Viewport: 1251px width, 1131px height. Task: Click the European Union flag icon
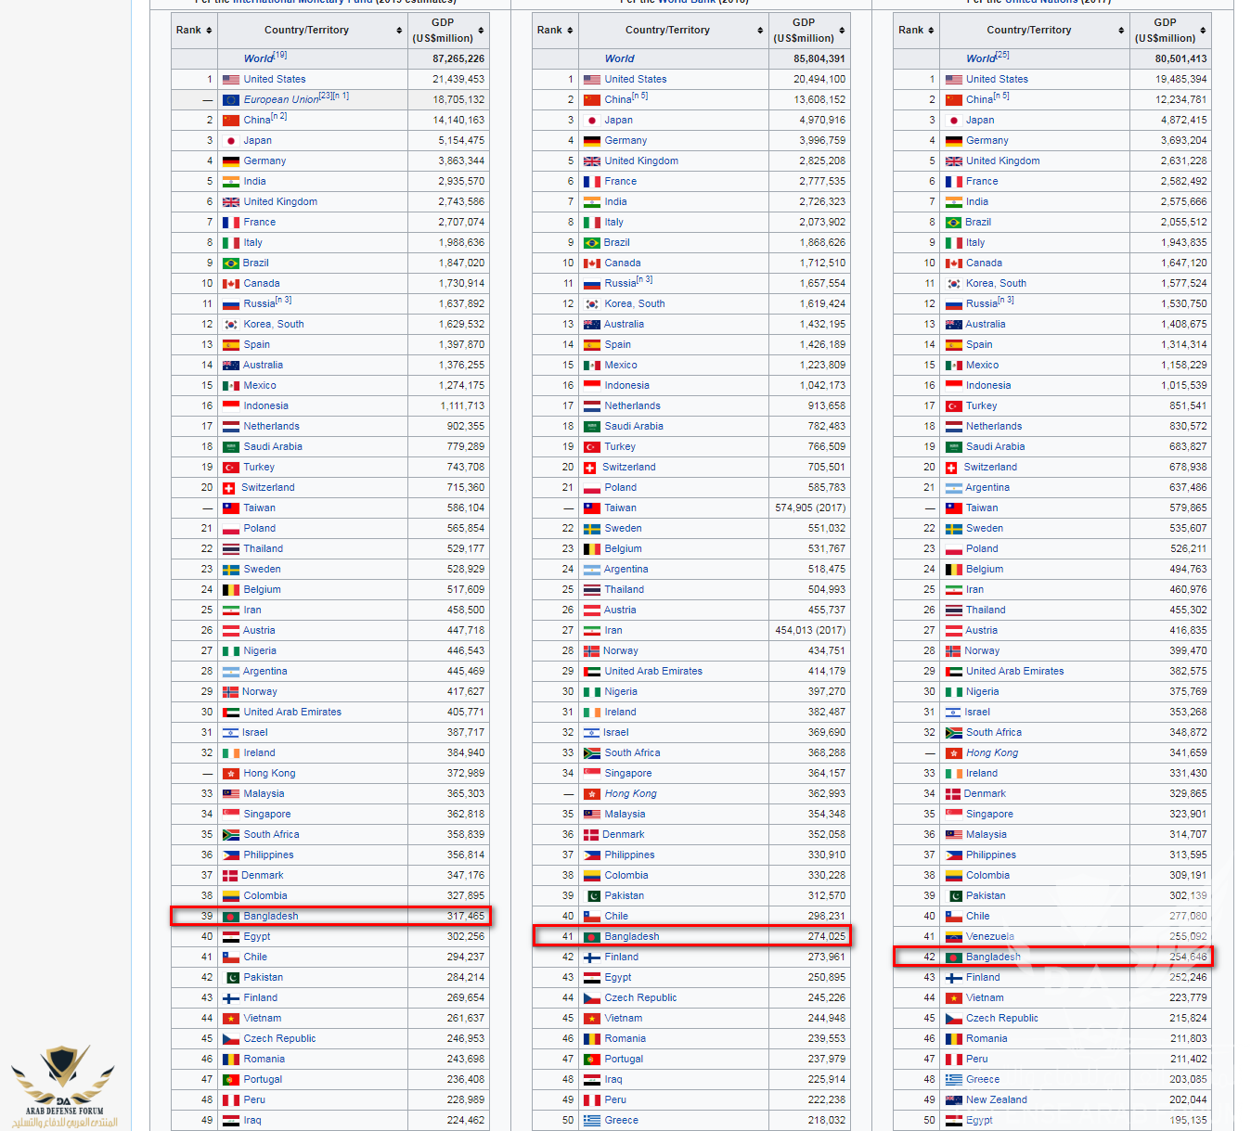231,100
